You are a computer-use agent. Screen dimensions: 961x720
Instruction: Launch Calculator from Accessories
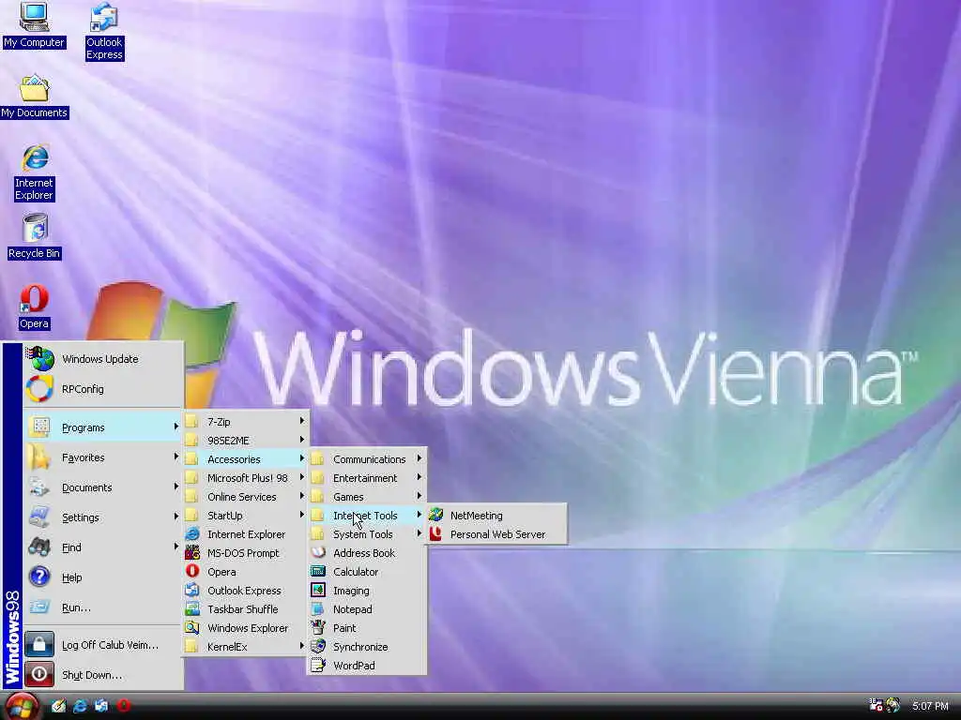click(x=367, y=572)
